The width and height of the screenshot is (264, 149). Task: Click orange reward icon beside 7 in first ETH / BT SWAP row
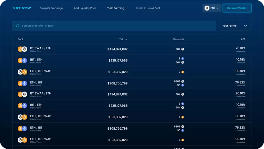[183, 72]
